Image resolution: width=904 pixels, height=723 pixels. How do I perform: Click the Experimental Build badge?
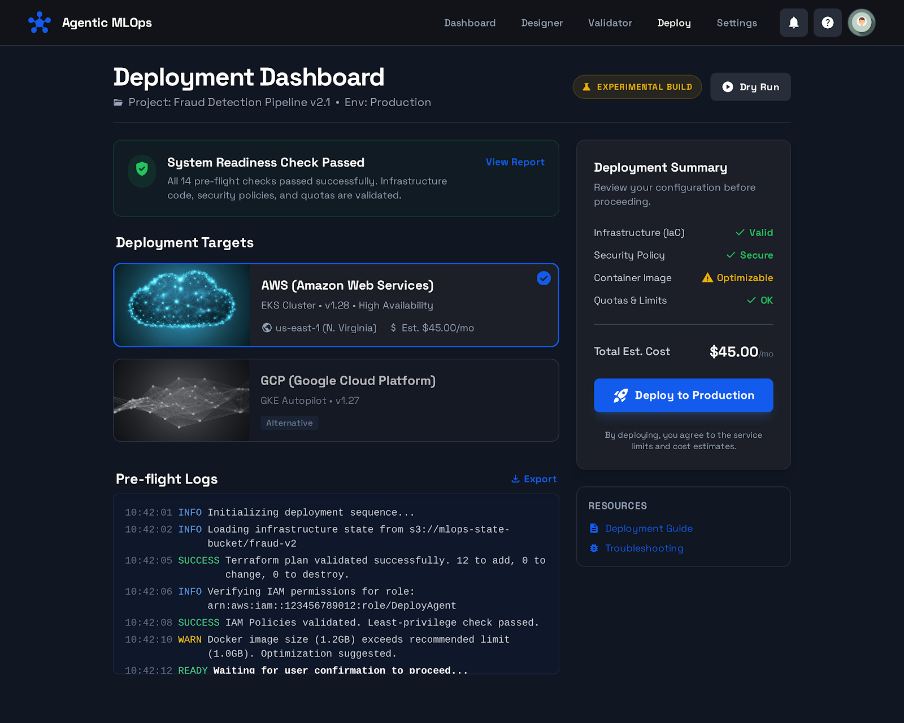637,87
